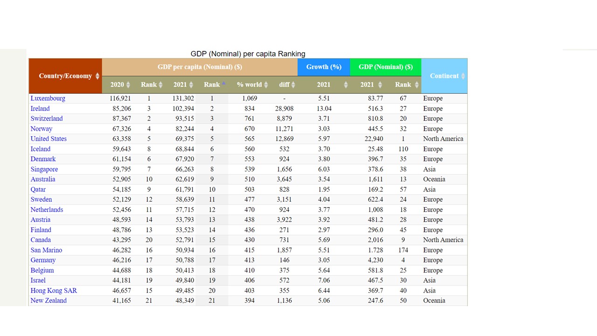Viewport: 597px width, 336px height.
Task: Sort by 2021 GDP per capita arrows
Action: click(x=191, y=85)
